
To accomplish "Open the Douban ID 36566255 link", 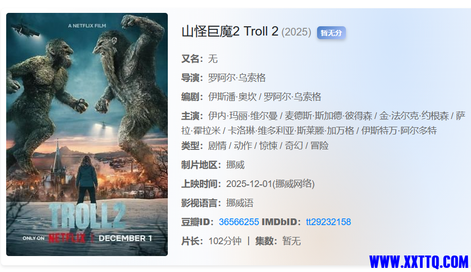I will pyautogui.click(x=239, y=222).
